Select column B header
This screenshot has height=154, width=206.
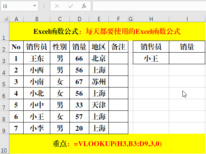(37, 19)
